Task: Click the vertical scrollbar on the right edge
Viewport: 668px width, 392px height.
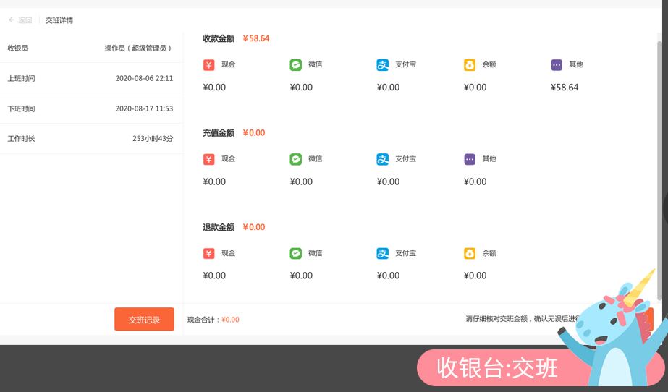Action: (x=659, y=166)
